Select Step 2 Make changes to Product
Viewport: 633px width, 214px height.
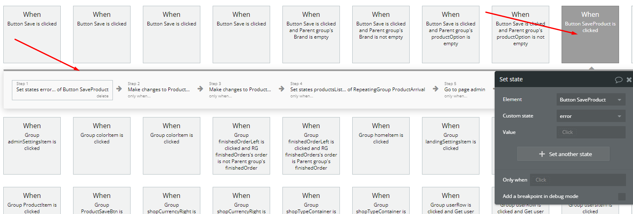[x=158, y=89]
